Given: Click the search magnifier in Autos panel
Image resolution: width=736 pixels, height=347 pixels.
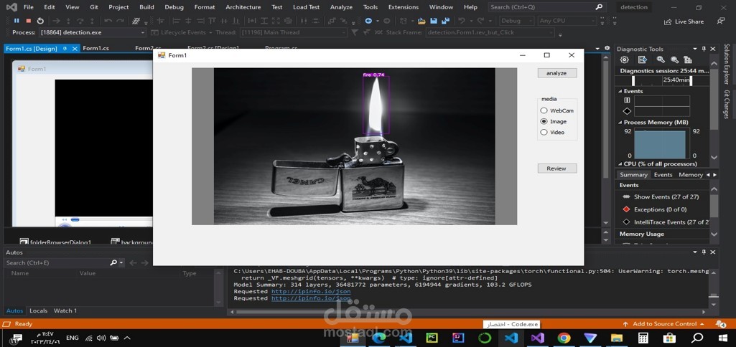Looking at the screenshot, I should [113, 263].
